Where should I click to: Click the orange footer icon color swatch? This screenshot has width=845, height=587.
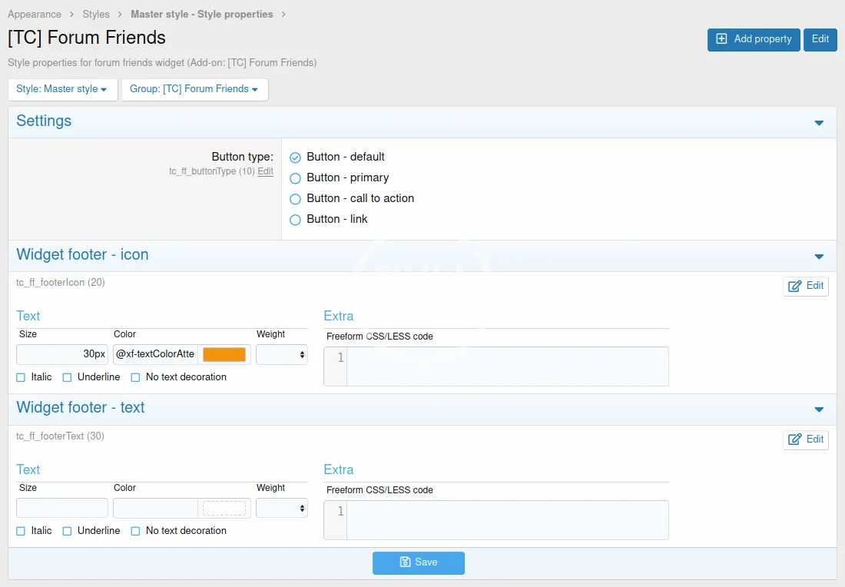pyautogui.click(x=224, y=354)
